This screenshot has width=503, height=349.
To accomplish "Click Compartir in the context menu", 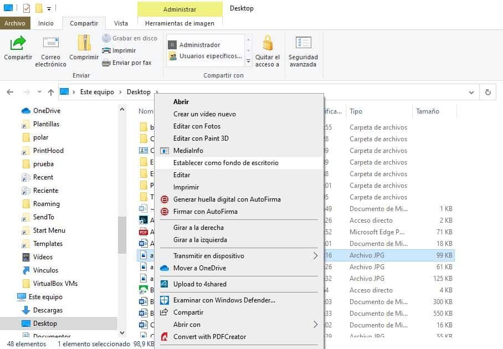I will click(x=239, y=312).
